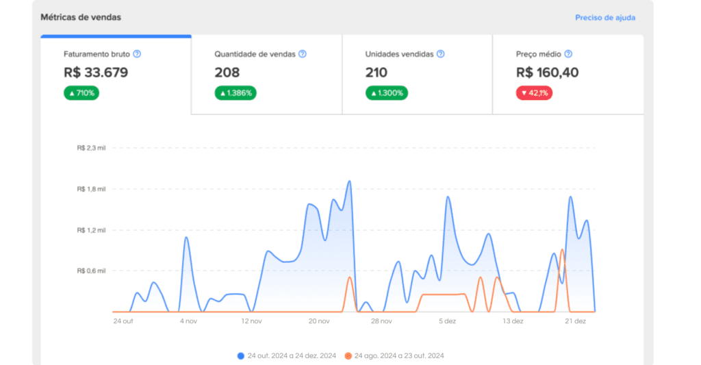Toggle the 24 ago. 2024 a 23 out. 2024 legend series
Image resolution: width=701 pixels, height=365 pixels.
394,355
